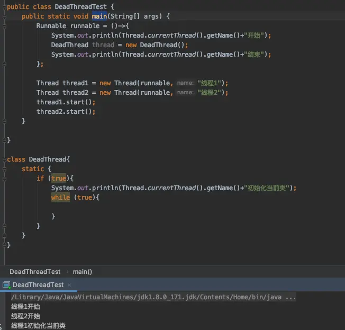Place cursor on highlighted while keyword
Image resolution: width=345 pixels, height=330 pixels.
coord(60,198)
